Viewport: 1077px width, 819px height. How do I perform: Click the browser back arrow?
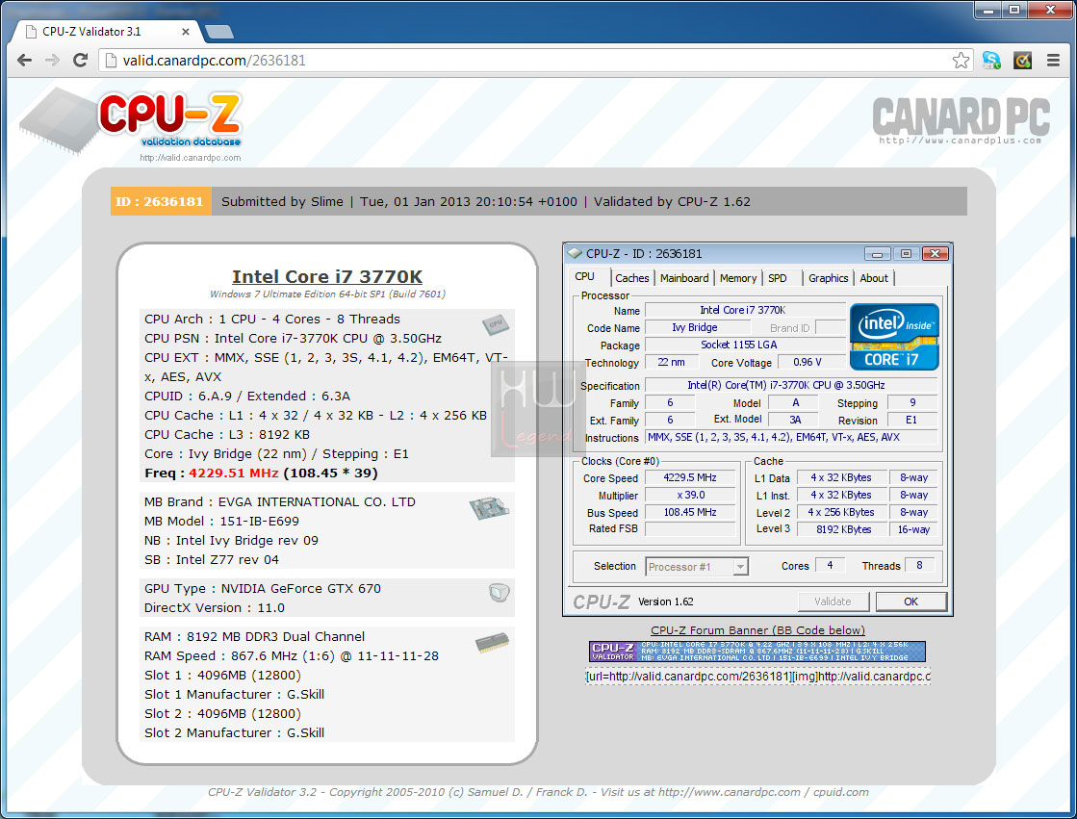coord(25,61)
